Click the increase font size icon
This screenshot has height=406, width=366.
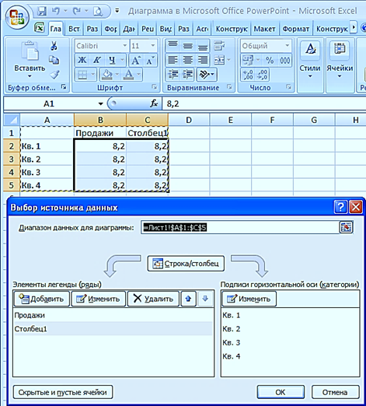[136, 61]
